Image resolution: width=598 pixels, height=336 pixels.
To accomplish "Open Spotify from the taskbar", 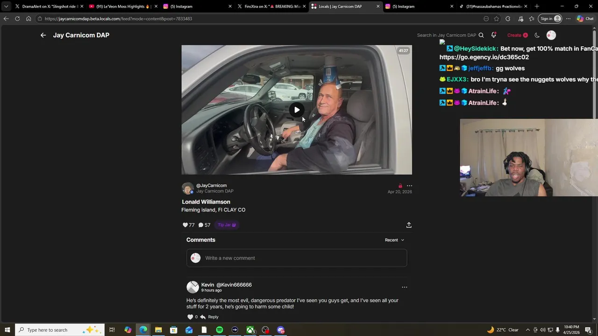I will (220, 330).
